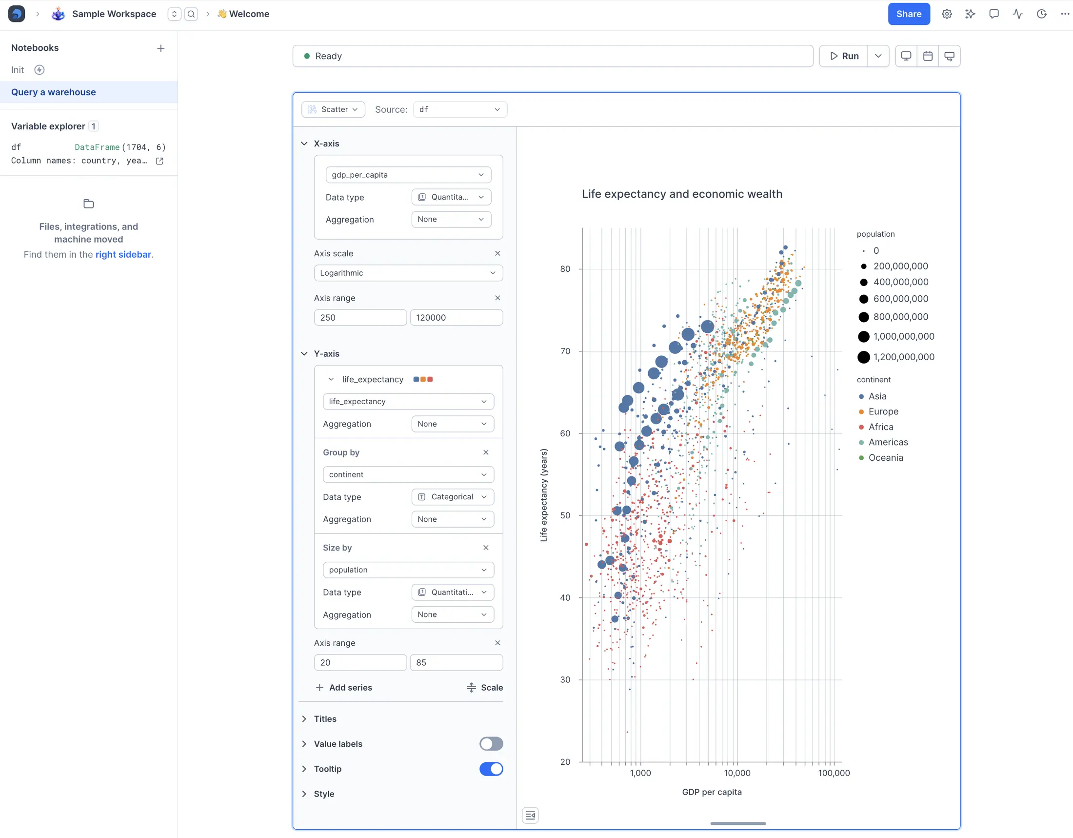
Task: Select the Init notebook entry
Action: tap(18, 70)
